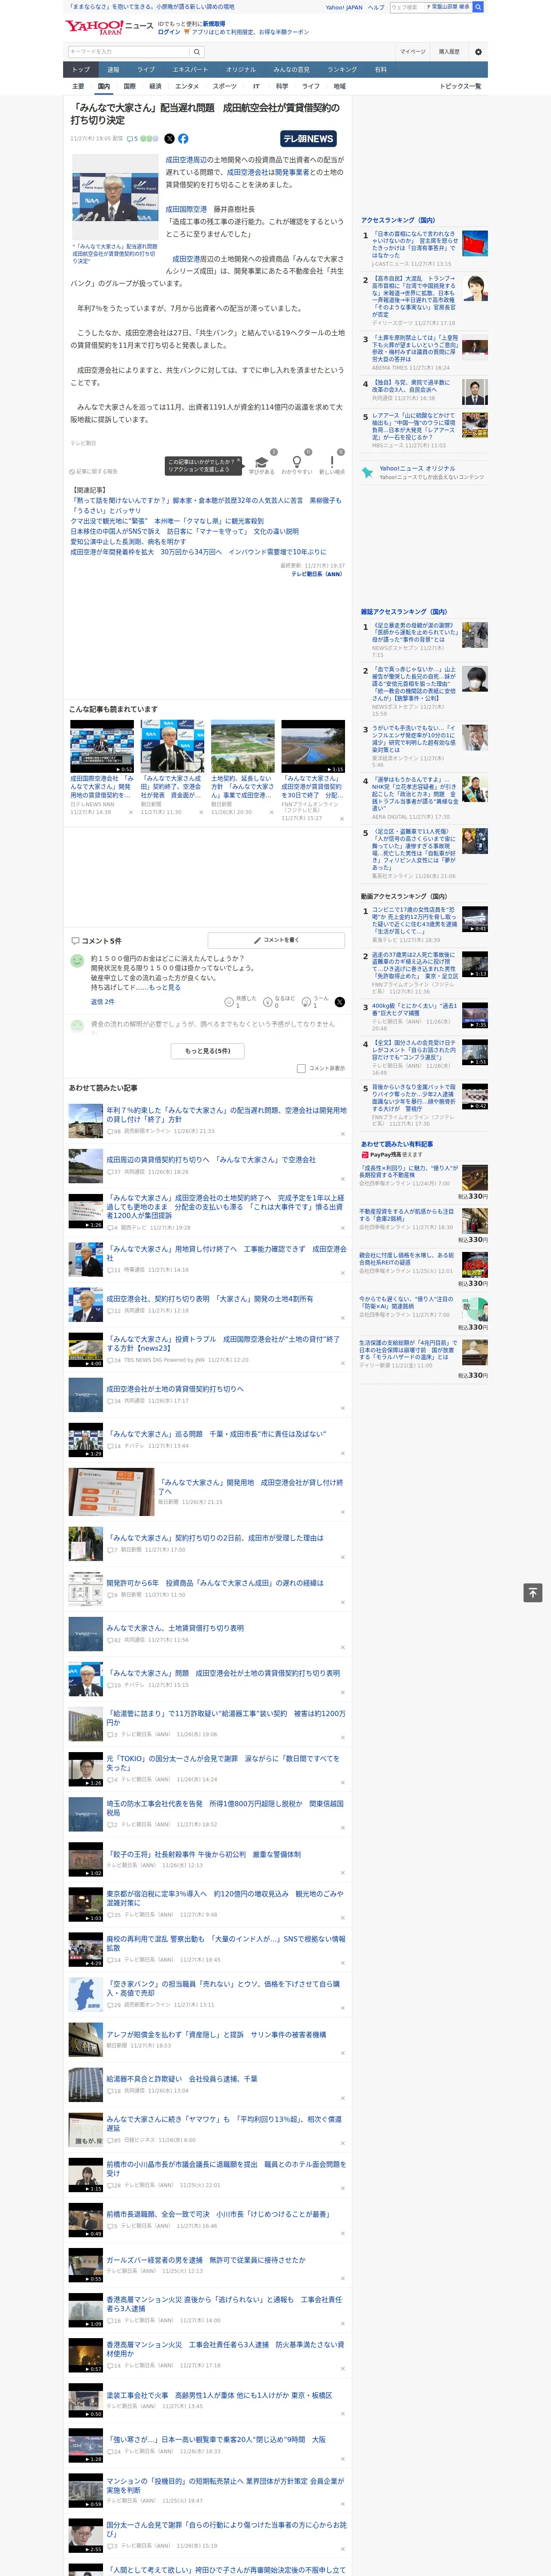
Task: Open paid article '成長性×利回り」に魅力'
Action: (409, 1171)
